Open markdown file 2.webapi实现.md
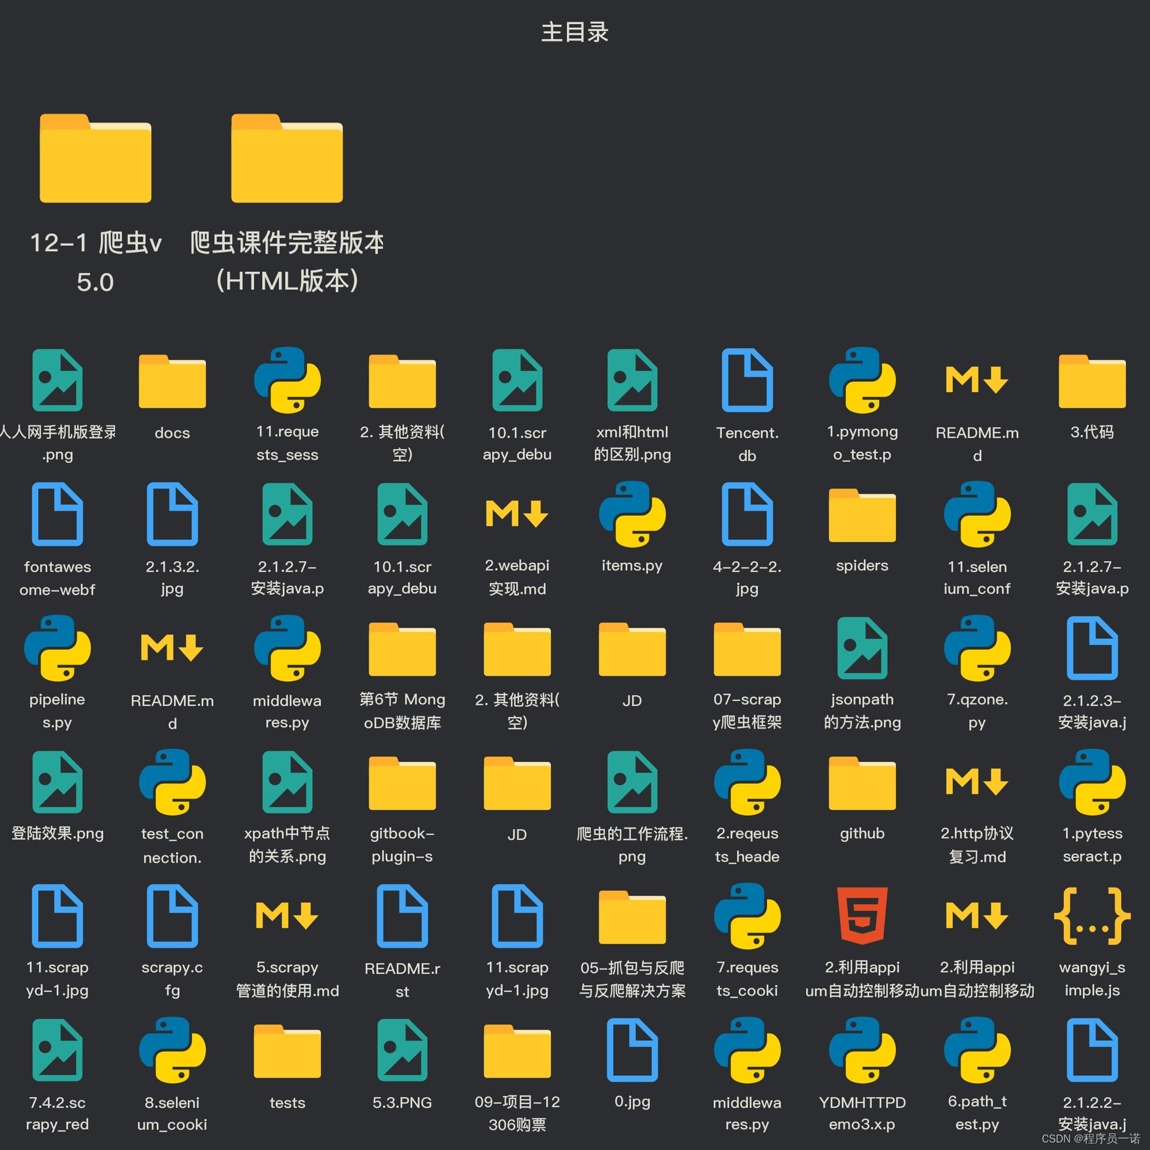 coord(517,514)
